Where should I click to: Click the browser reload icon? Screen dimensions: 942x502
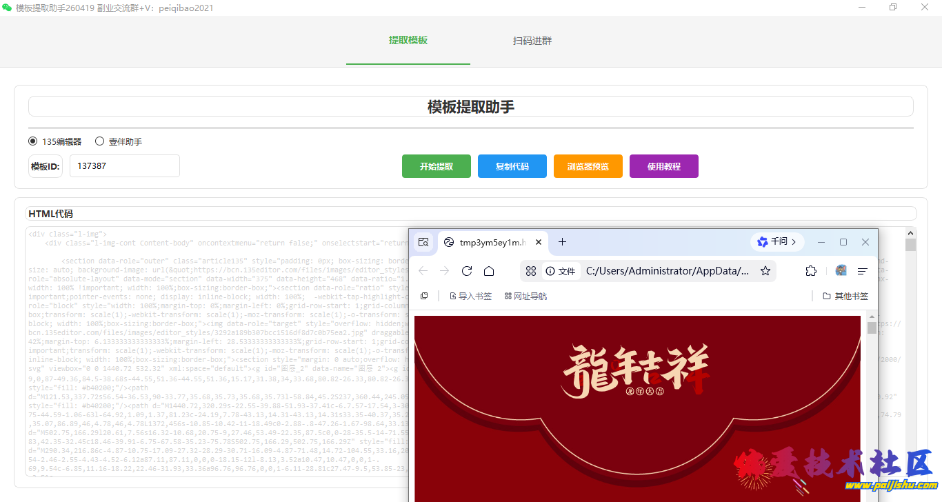point(467,271)
